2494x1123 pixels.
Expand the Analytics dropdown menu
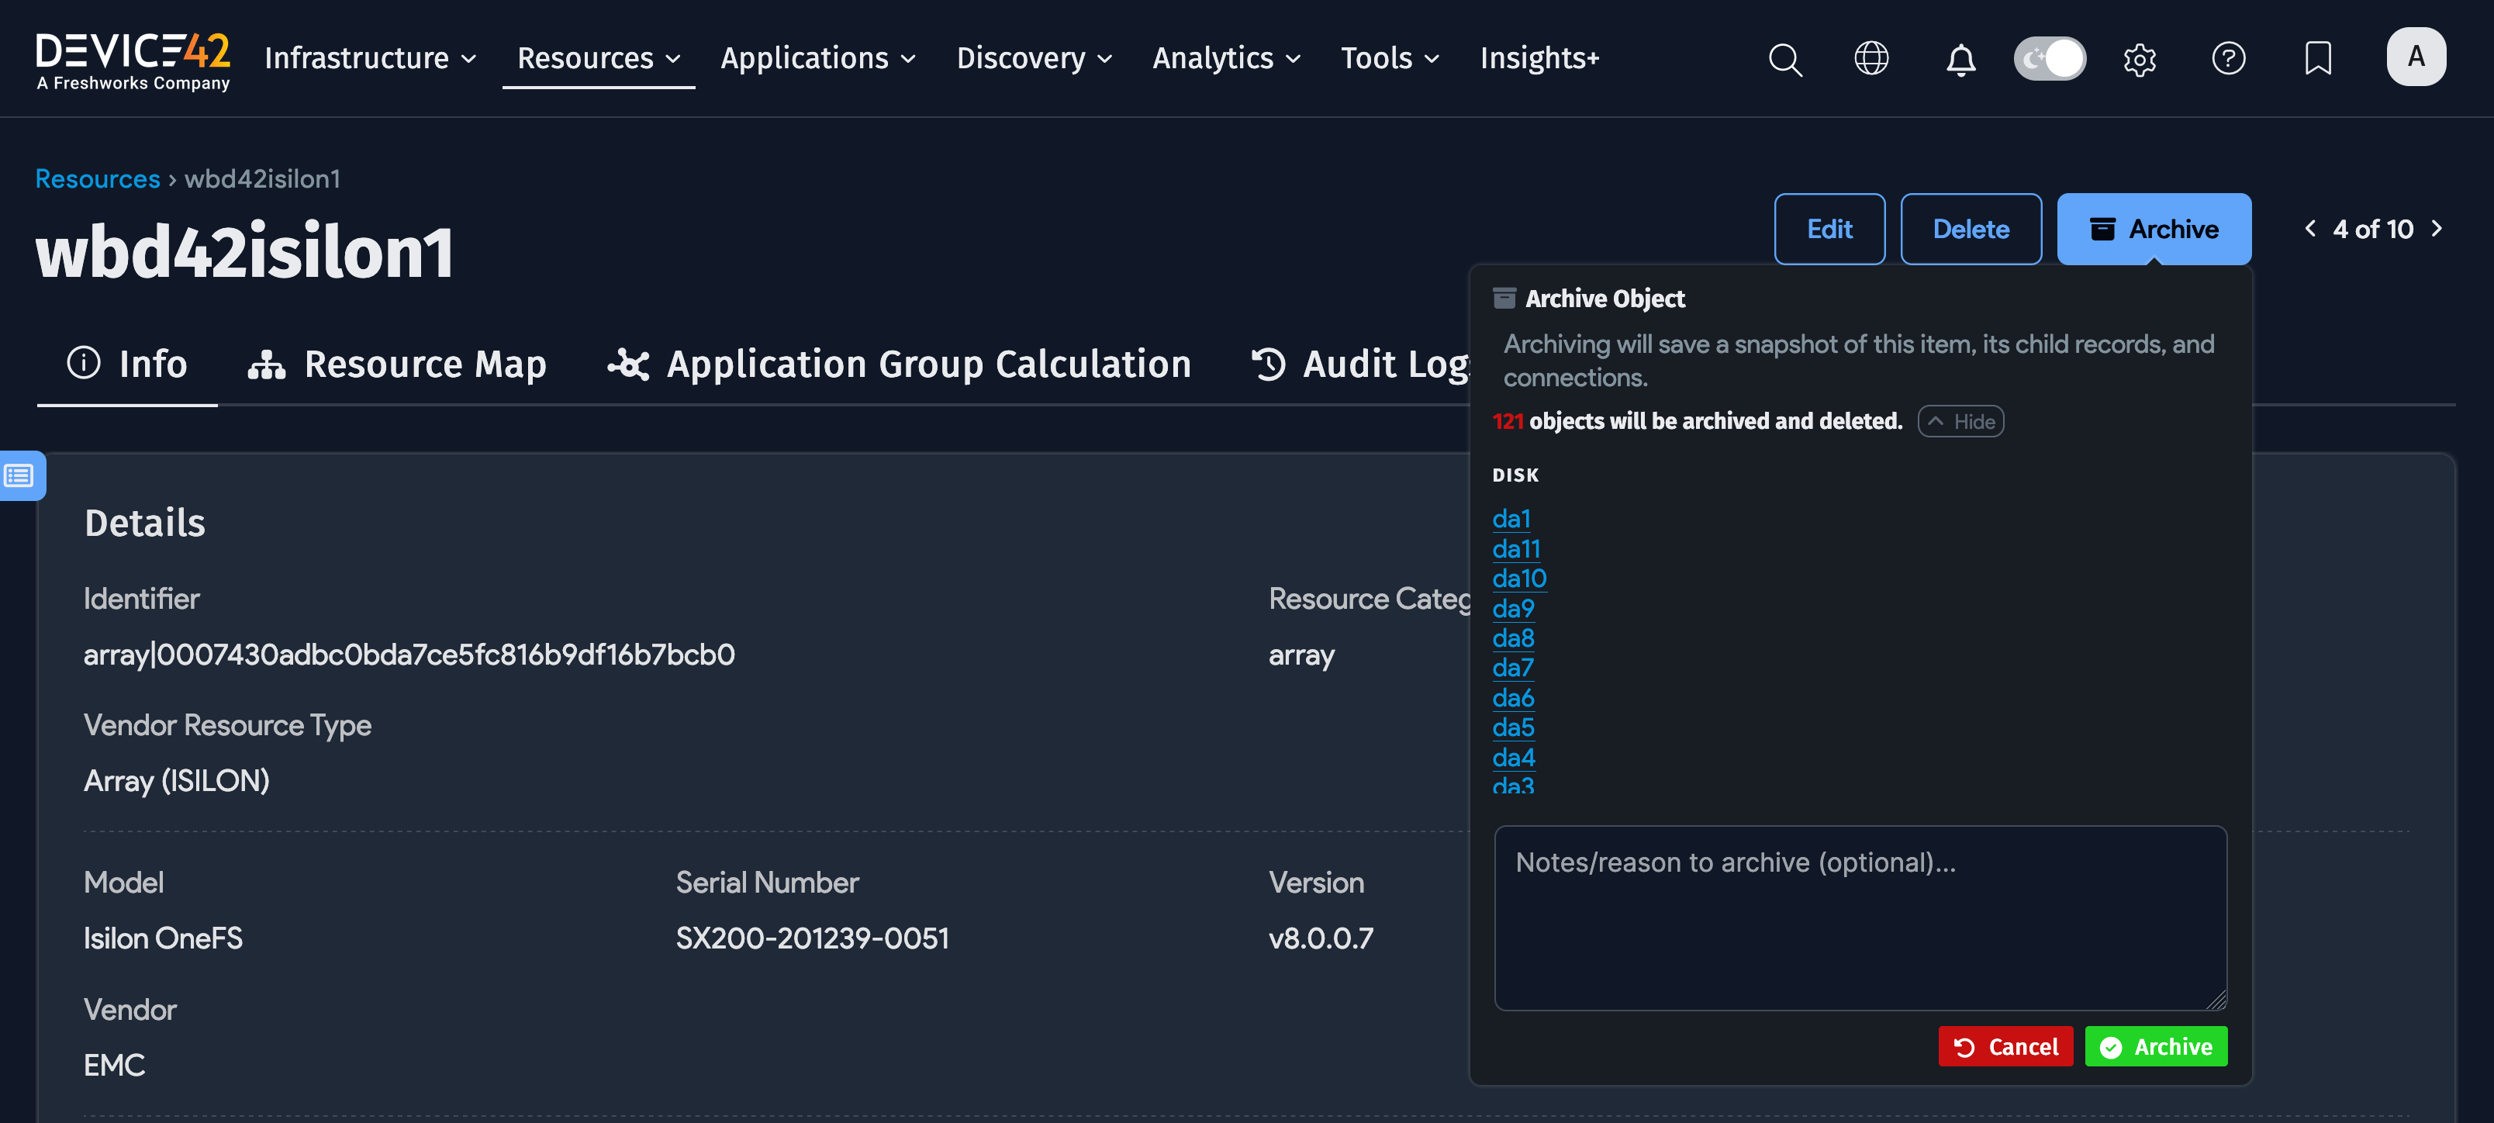coord(1226,59)
